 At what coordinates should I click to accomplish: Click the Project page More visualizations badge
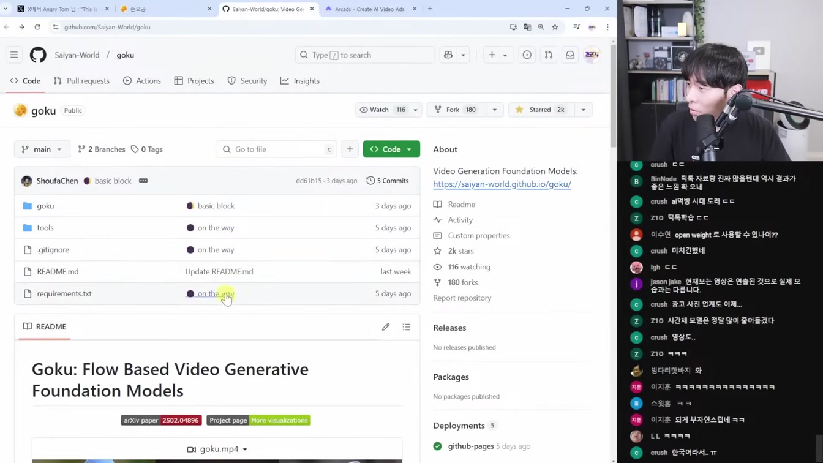pos(258,420)
